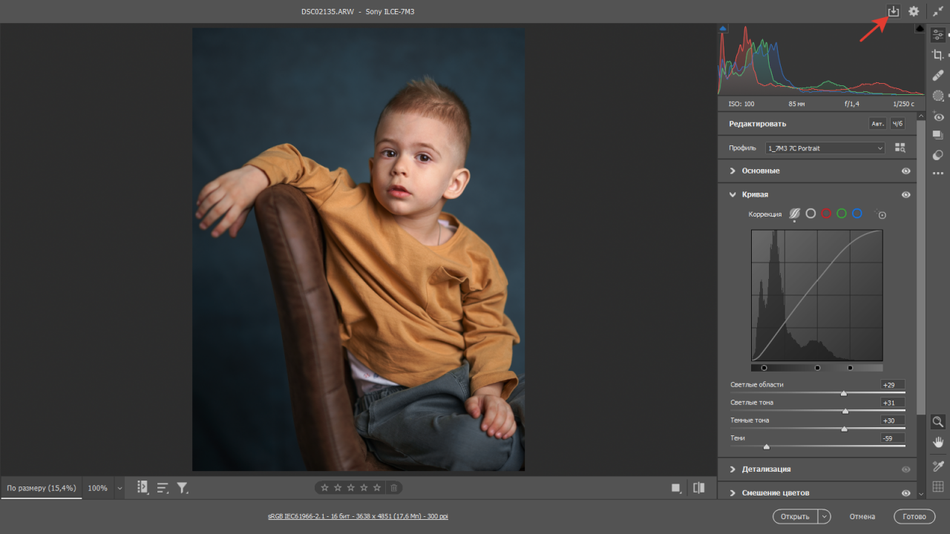Select the point curve white circle
Viewport: 950px width, 534px height.
(810, 214)
